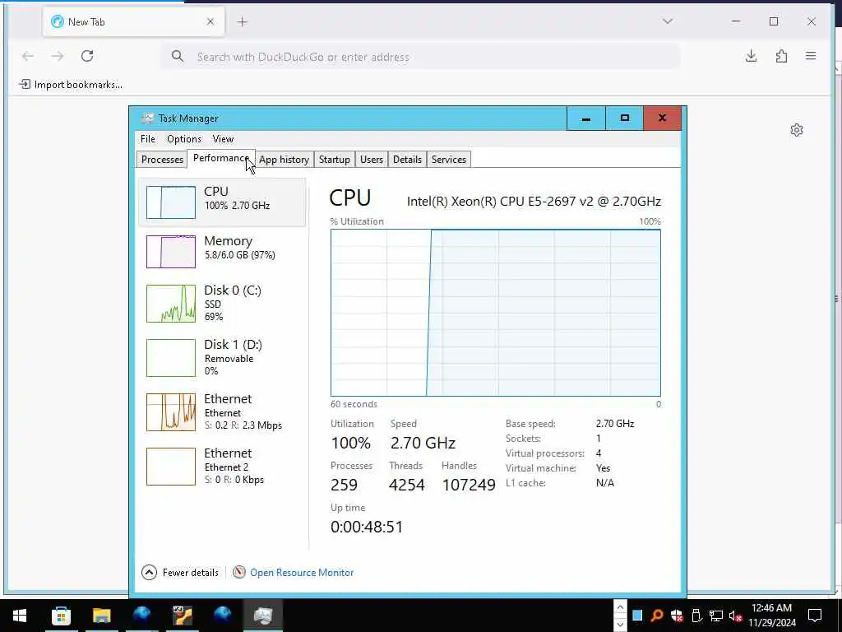Collapse Task Manager with Fewer details
The image size is (842, 632).
[x=180, y=573]
